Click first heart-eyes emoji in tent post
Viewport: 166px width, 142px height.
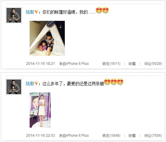point(99,10)
